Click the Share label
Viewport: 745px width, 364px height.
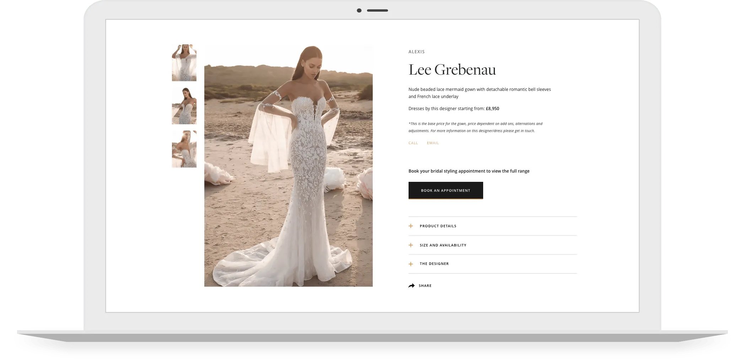coord(425,286)
